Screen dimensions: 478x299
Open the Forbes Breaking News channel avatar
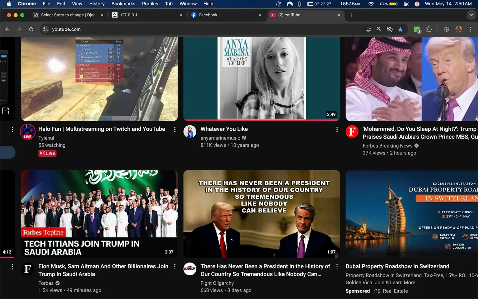coord(352,132)
